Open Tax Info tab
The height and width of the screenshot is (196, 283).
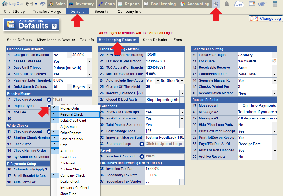[87, 40]
